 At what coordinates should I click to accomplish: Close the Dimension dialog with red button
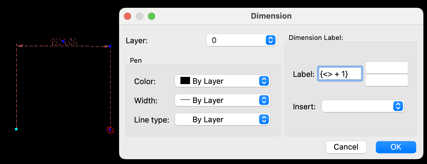(127, 16)
